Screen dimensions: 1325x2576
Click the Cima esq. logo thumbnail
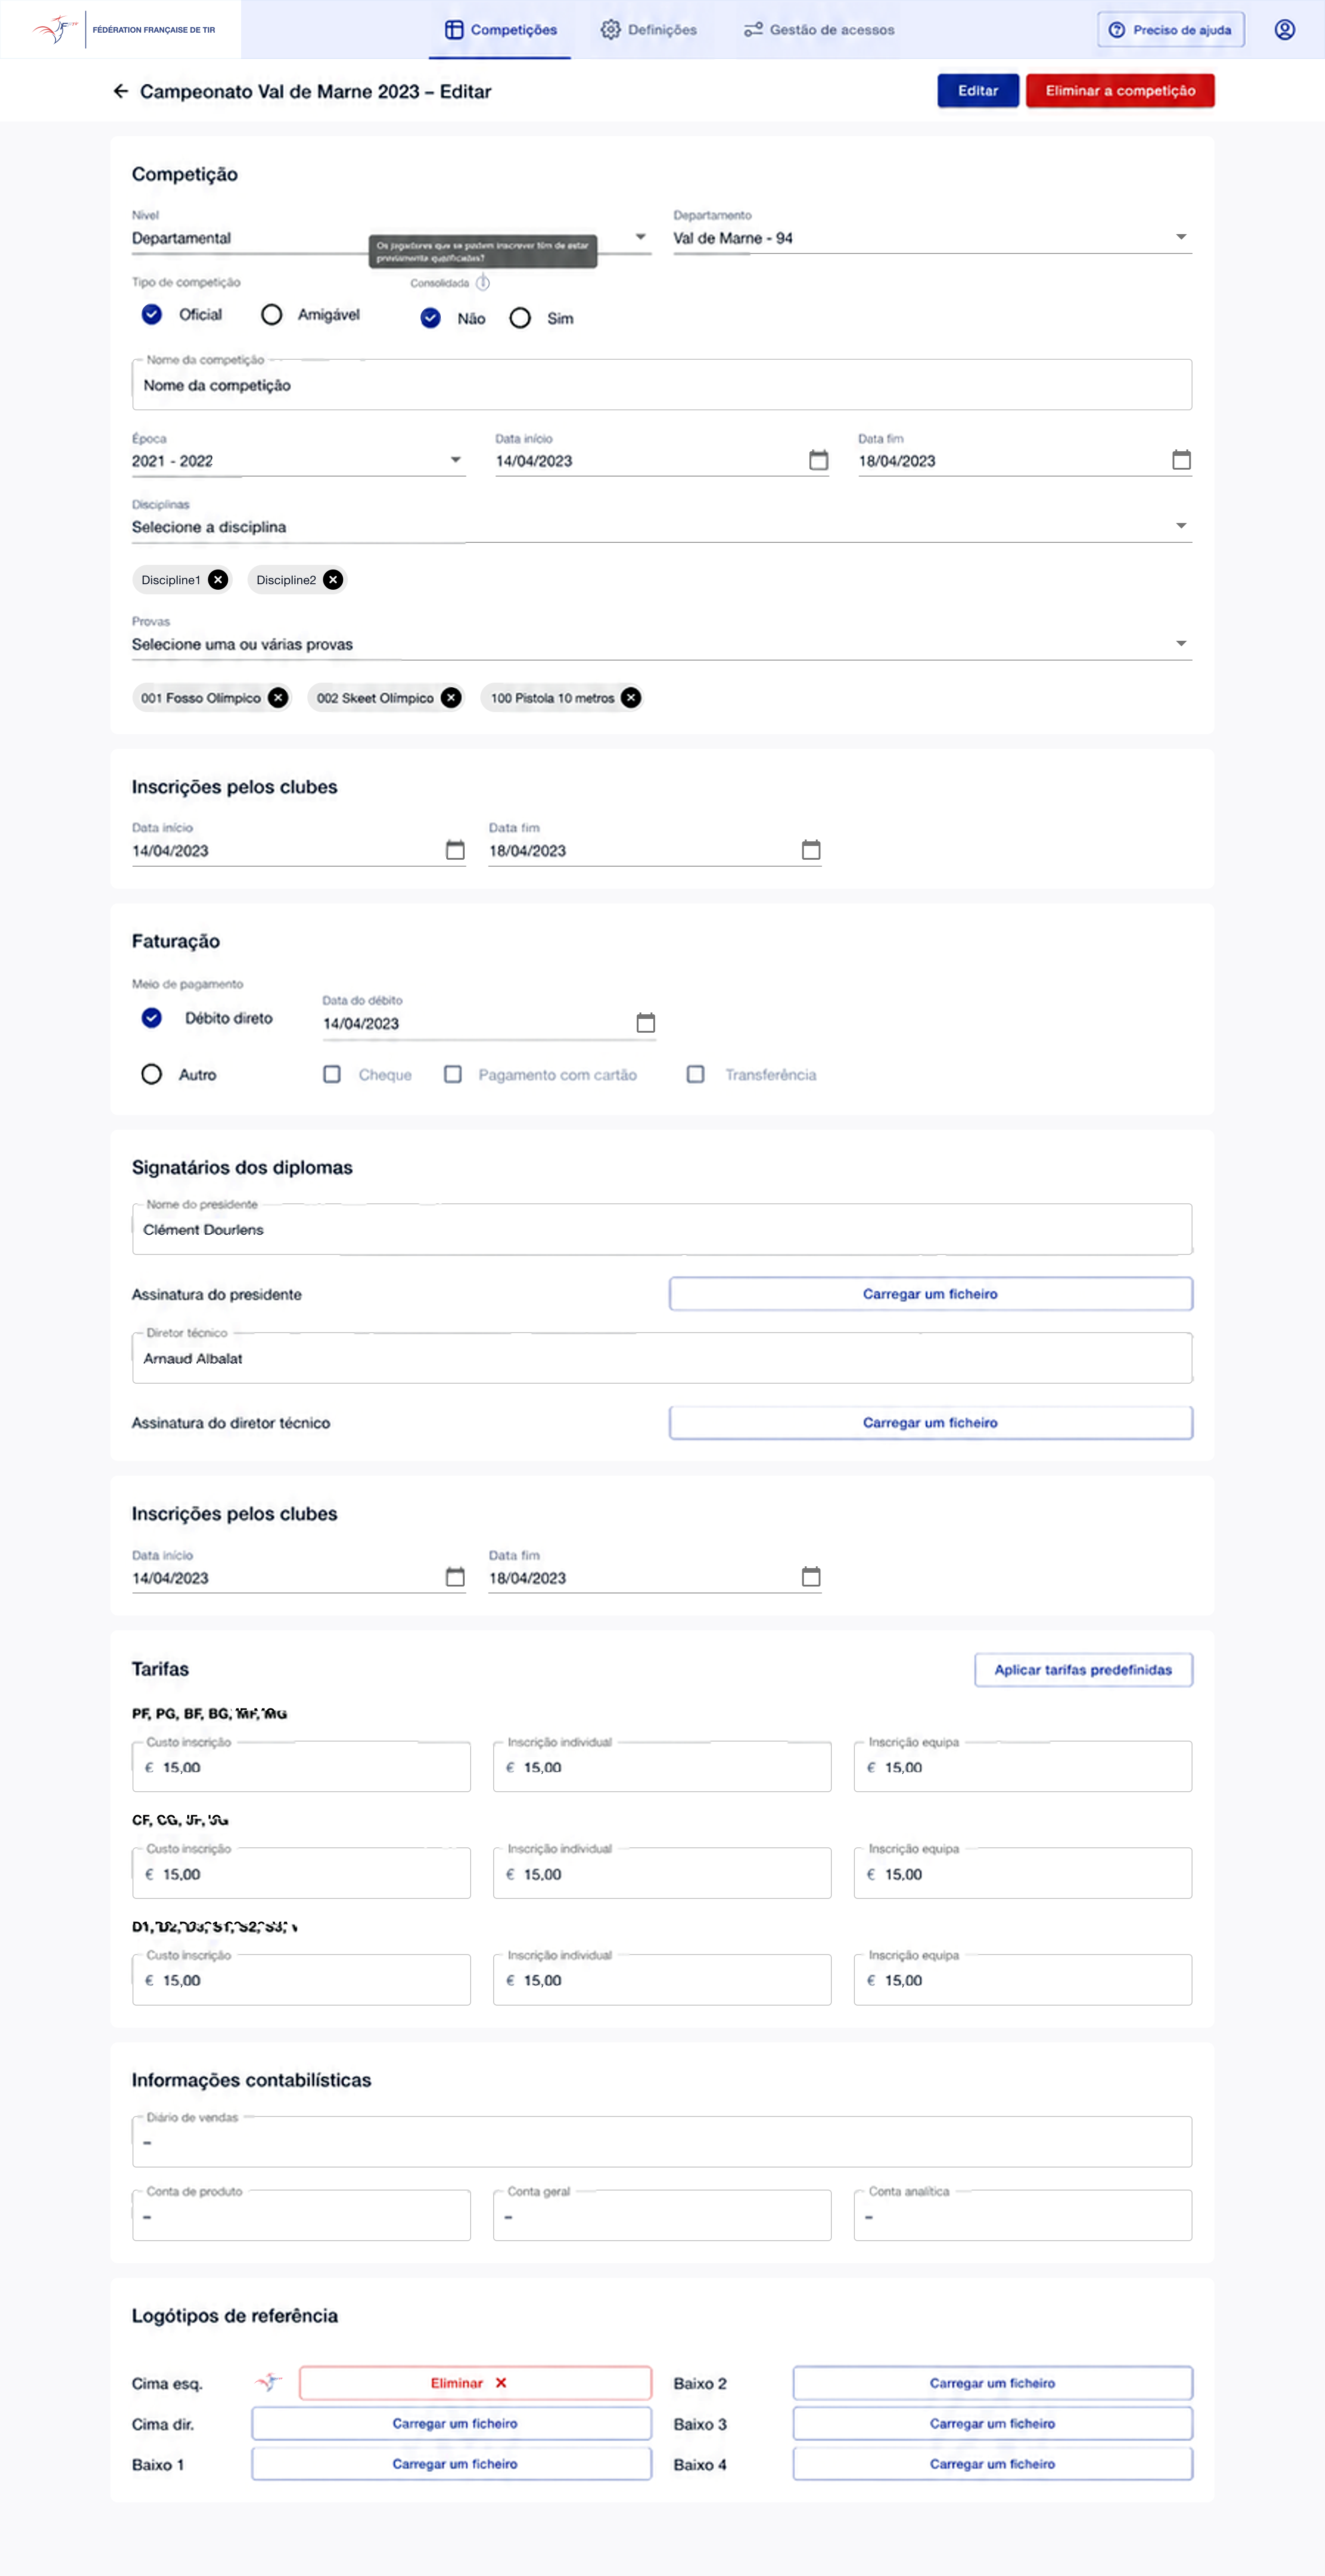click(x=269, y=2383)
